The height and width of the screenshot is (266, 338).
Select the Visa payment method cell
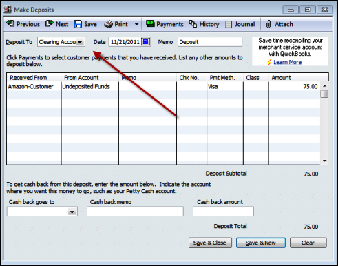[x=225, y=87]
